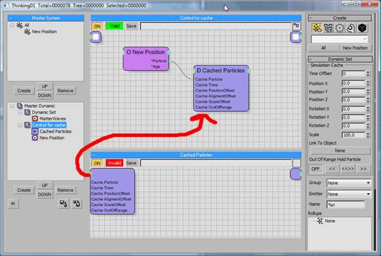
Task: Click the gear icon in Create panel
Action: [339, 28]
